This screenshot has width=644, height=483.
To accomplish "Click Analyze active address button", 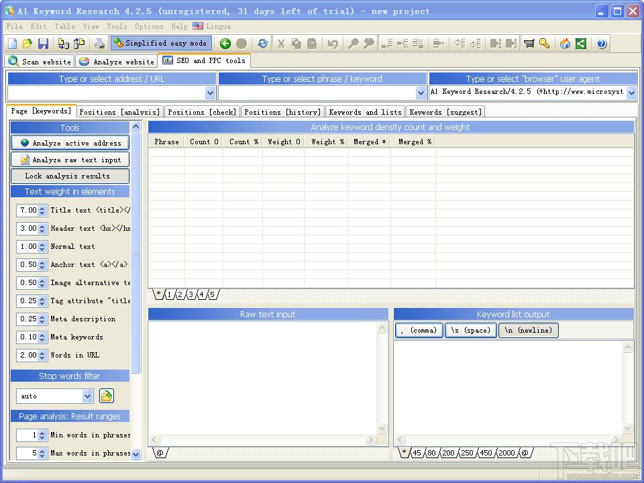I will [70, 143].
